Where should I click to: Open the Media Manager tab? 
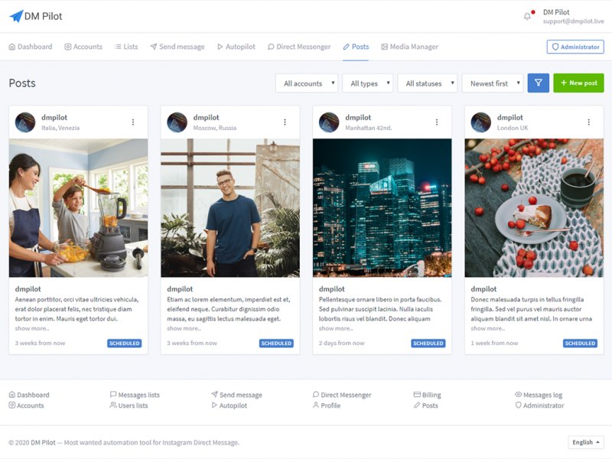(x=410, y=47)
